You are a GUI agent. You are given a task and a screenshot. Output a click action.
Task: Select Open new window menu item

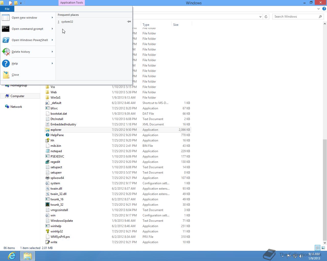point(28,18)
